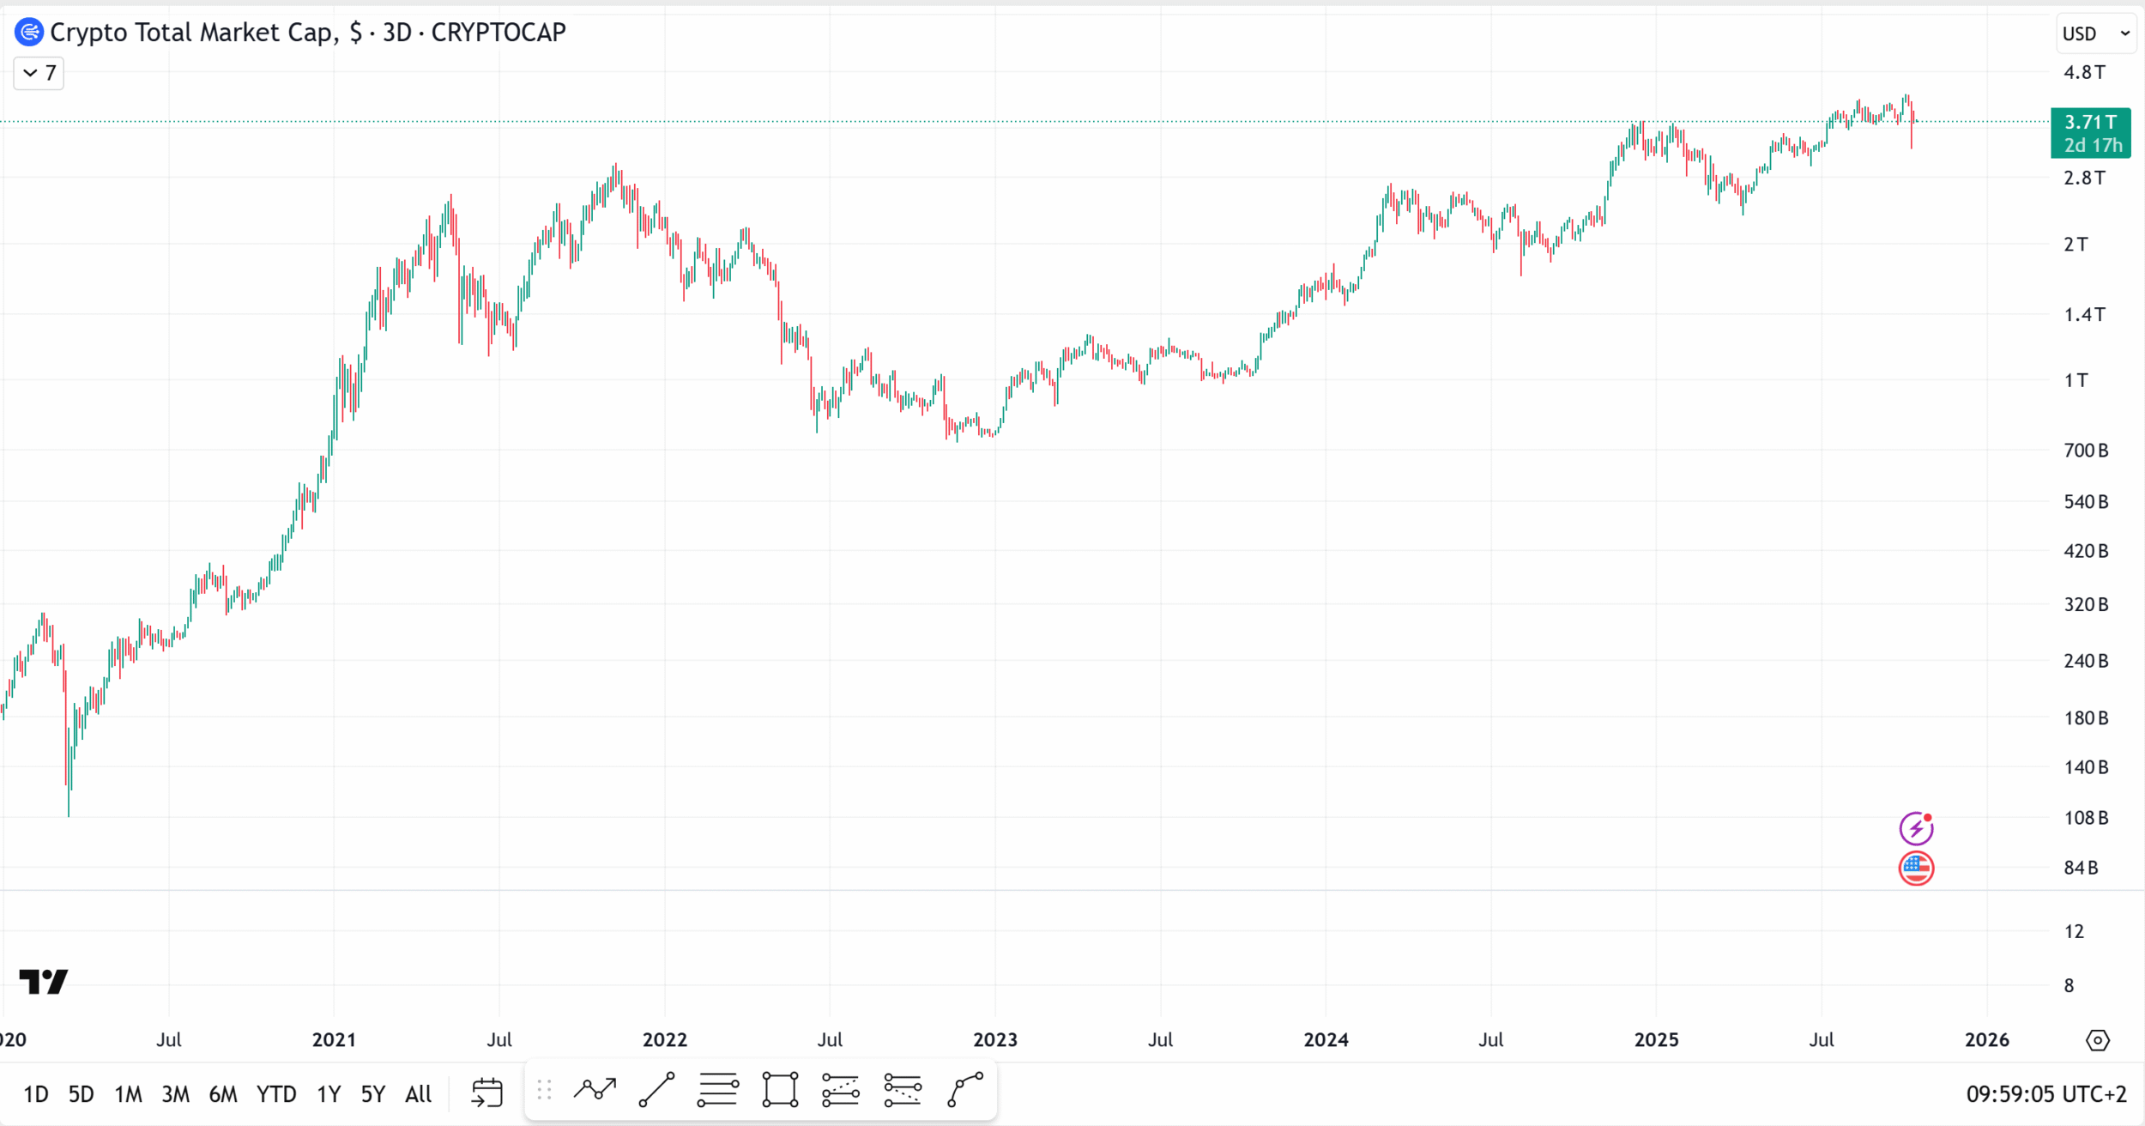Select the curve drawing tool
Viewport: 2145px width, 1126px height.
tap(965, 1090)
